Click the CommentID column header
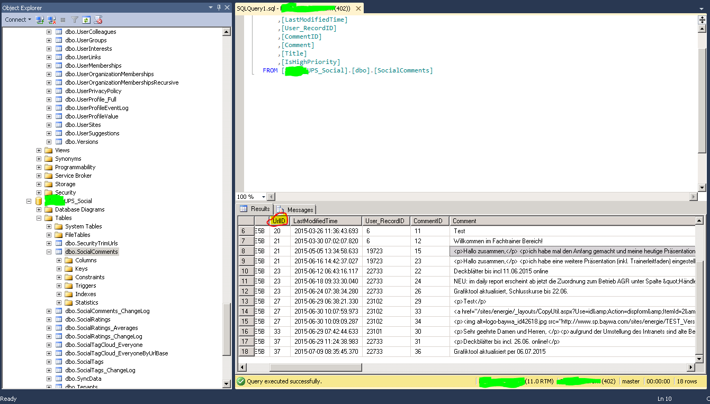This screenshot has height=404, width=710. click(429, 221)
